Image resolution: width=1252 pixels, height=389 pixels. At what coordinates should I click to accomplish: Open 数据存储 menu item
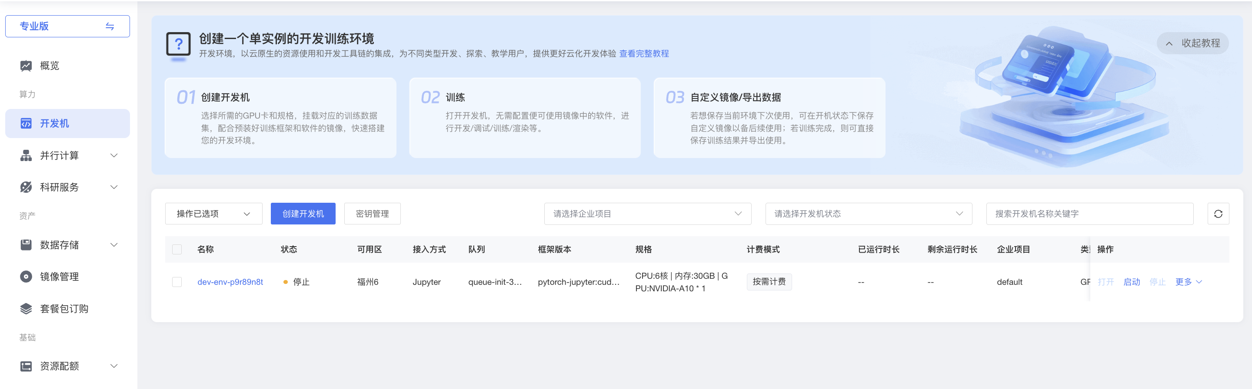point(67,245)
